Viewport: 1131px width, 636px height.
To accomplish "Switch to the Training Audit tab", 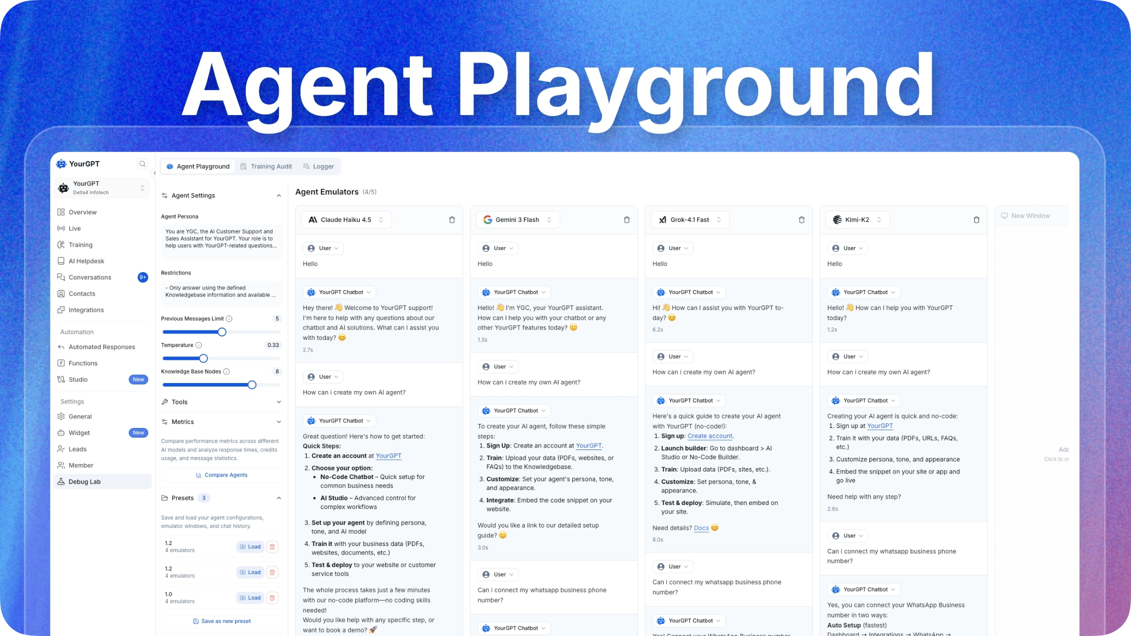I will (x=266, y=166).
